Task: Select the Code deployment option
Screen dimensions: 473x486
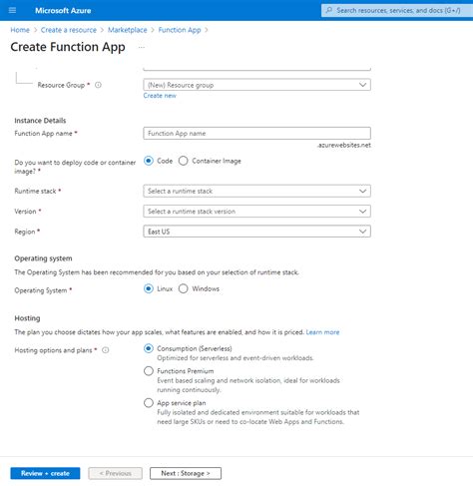Action: tap(149, 161)
